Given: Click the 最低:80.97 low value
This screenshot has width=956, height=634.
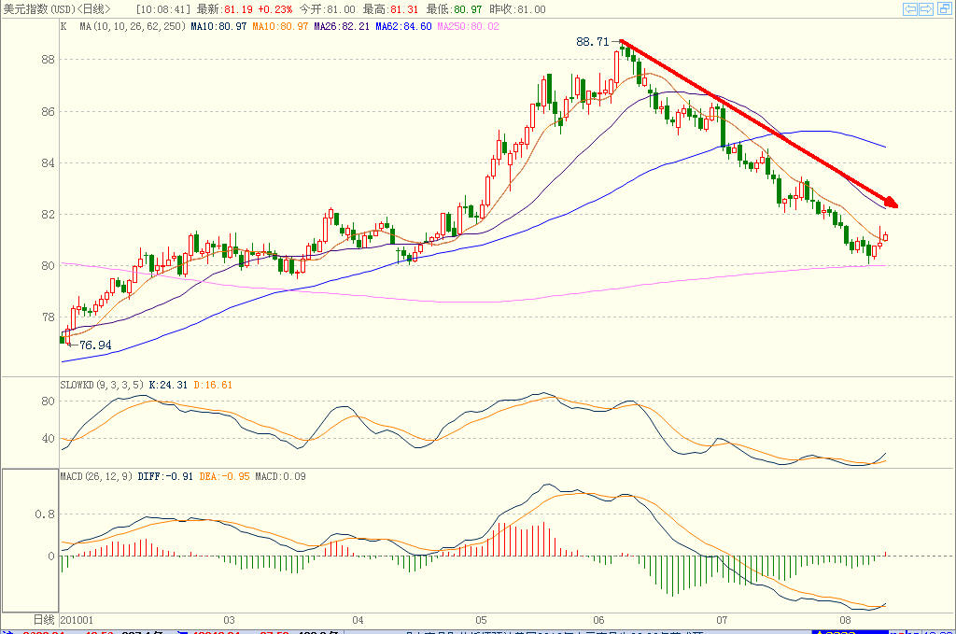Looking at the screenshot, I should (455, 9).
